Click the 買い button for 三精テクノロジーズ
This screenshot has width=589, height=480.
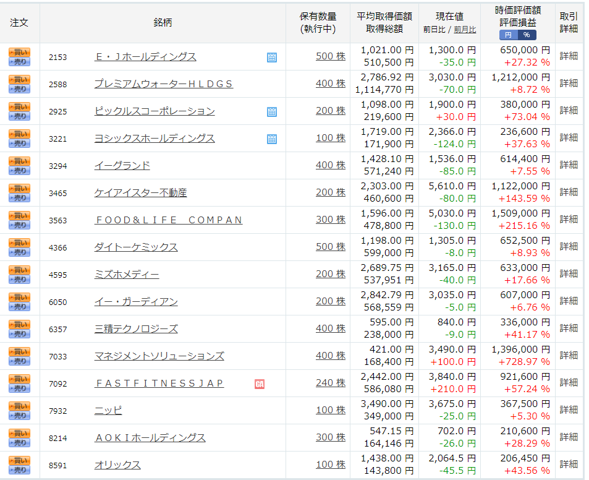pyautogui.click(x=20, y=325)
